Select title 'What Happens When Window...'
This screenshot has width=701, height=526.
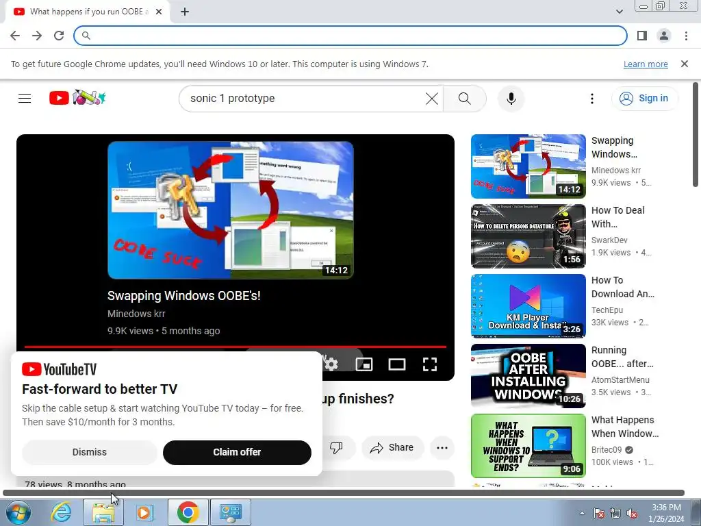coord(625,427)
